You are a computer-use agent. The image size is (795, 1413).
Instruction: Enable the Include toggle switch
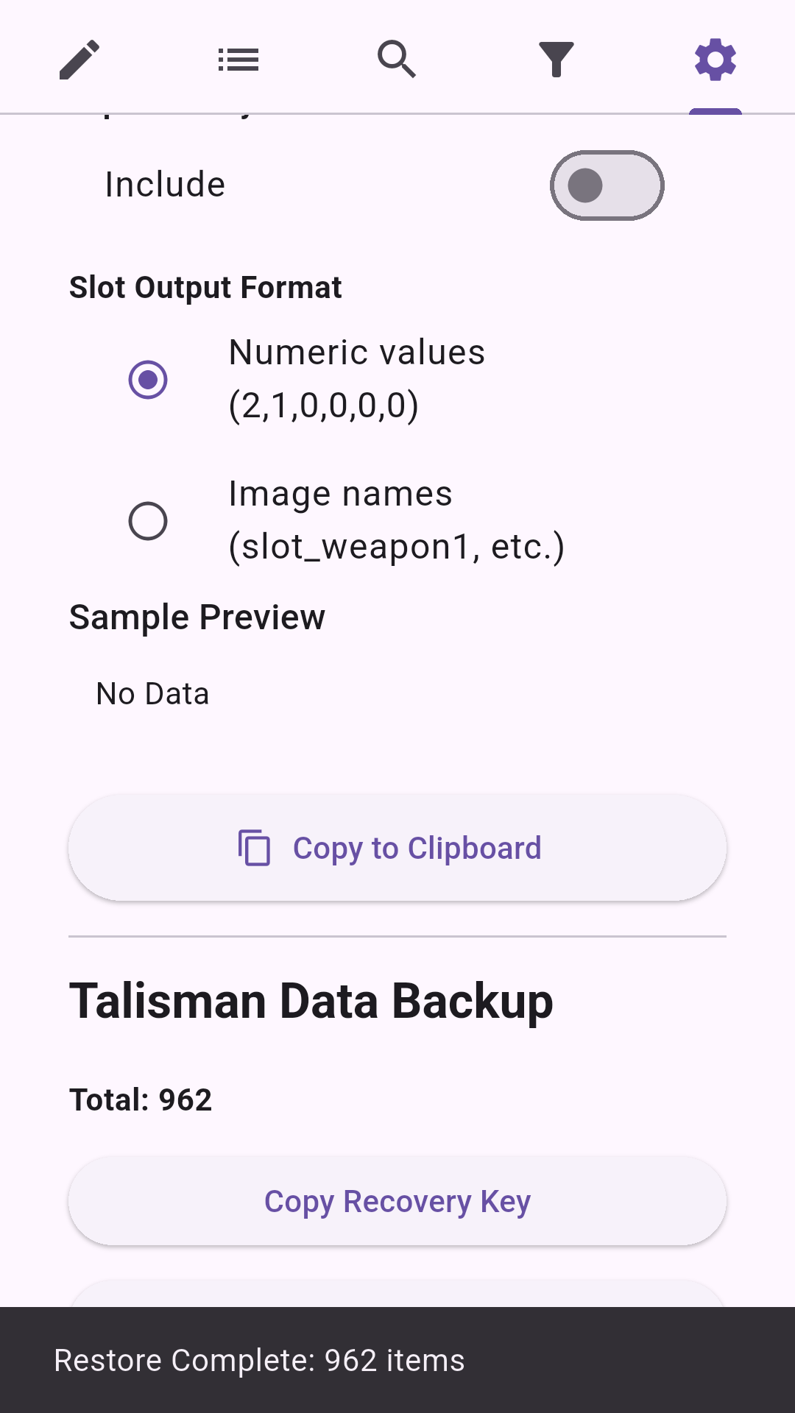tap(607, 185)
